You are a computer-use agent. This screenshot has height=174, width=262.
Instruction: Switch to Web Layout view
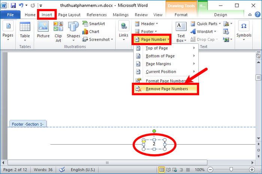coord(175,170)
